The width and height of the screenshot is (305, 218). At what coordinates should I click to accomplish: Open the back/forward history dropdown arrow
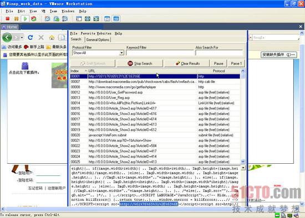coord(22,37)
